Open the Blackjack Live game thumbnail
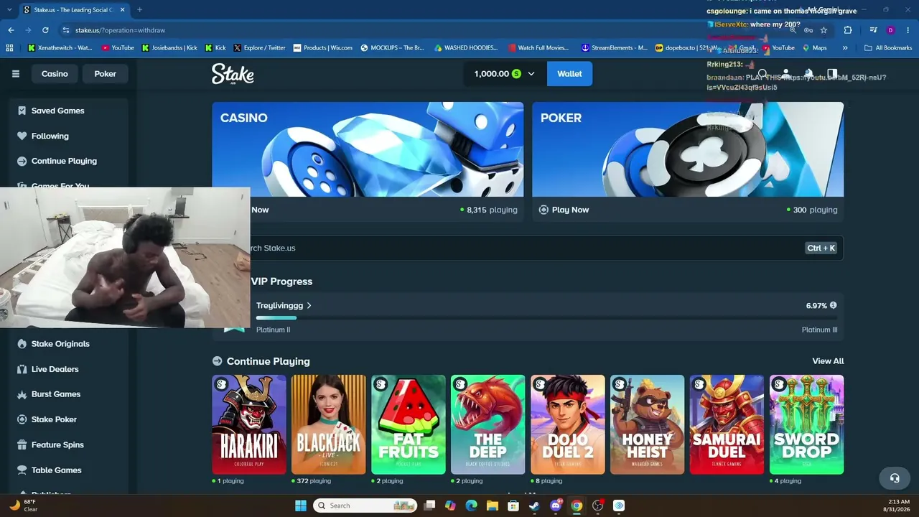This screenshot has height=517, width=919. click(329, 424)
